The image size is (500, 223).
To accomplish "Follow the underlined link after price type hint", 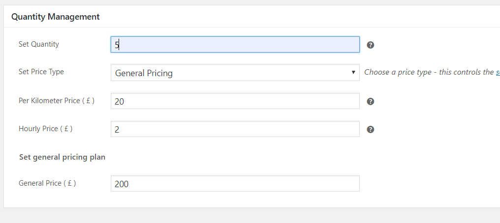I will 497,72.
